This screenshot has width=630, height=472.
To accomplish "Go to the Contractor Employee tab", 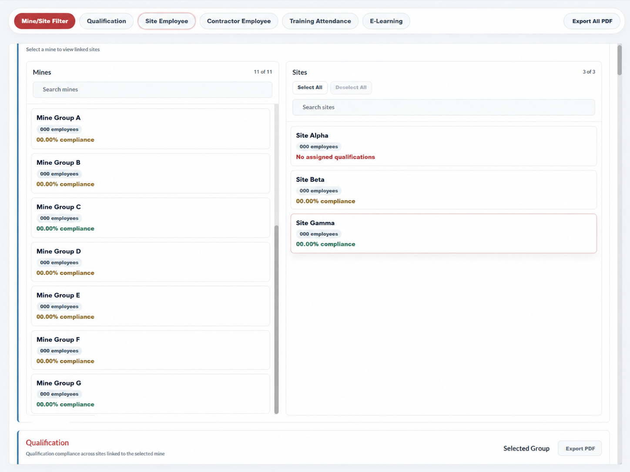I will pos(239,21).
